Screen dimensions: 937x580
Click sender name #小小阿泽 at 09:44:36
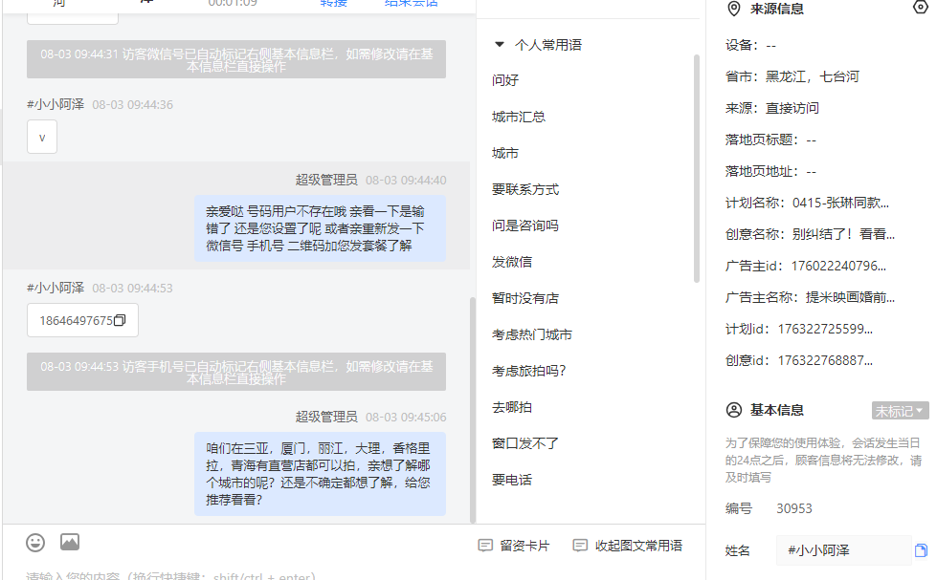pos(56,104)
